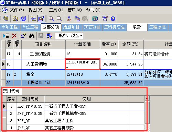Select the RGF_QT fee code row

[x=73, y=121]
